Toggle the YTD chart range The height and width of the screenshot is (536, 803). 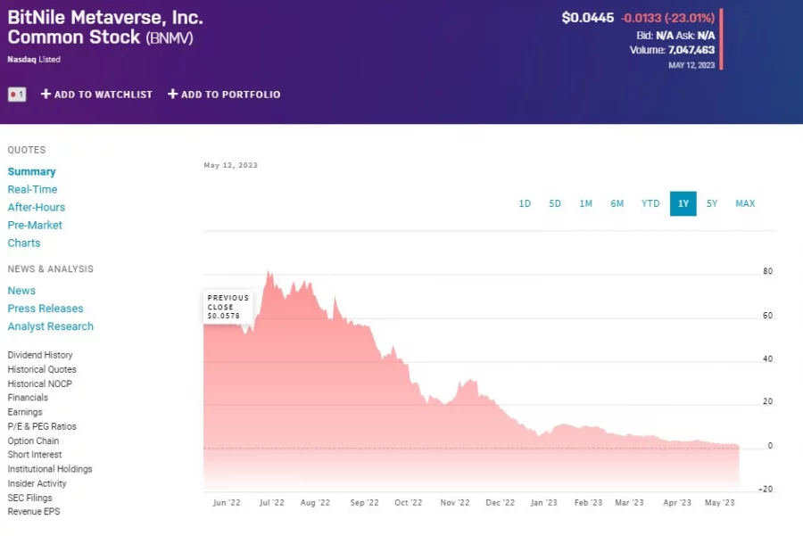[x=650, y=203]
